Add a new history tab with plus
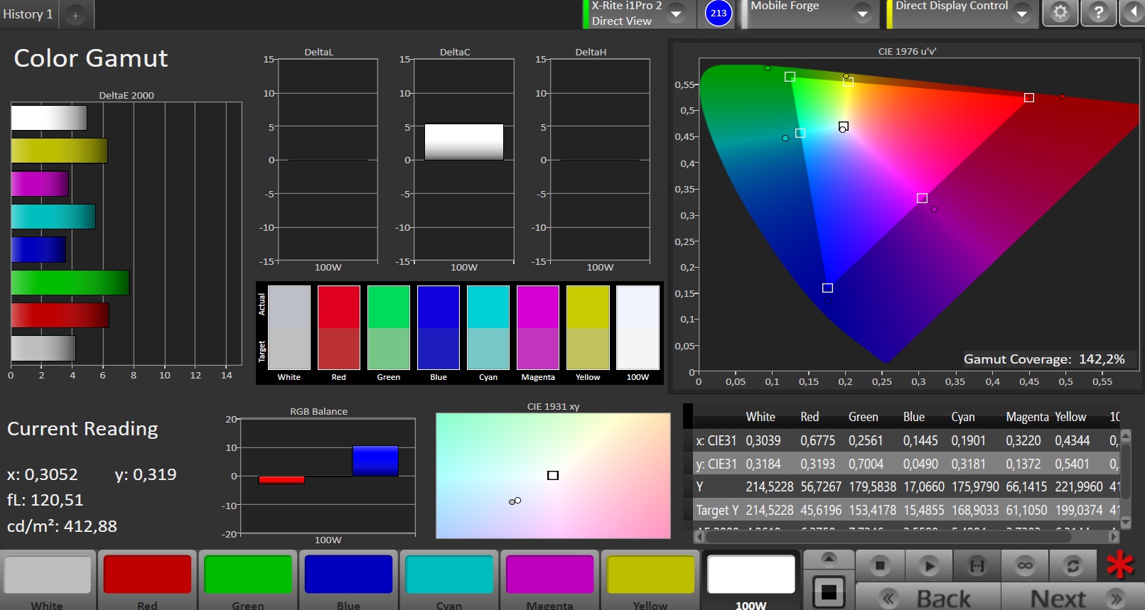Screen dimensions: 1145x610 [x=75, y=15]
